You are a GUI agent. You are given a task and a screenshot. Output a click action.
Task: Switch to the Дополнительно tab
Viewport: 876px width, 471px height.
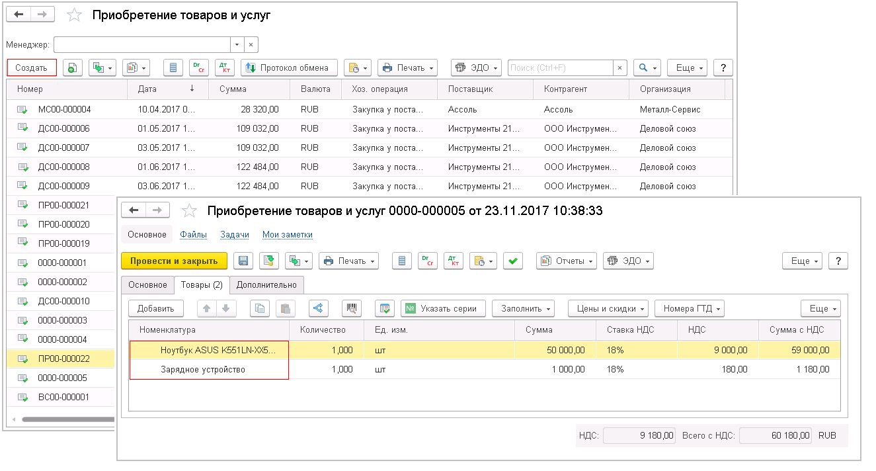click(266, 285)
